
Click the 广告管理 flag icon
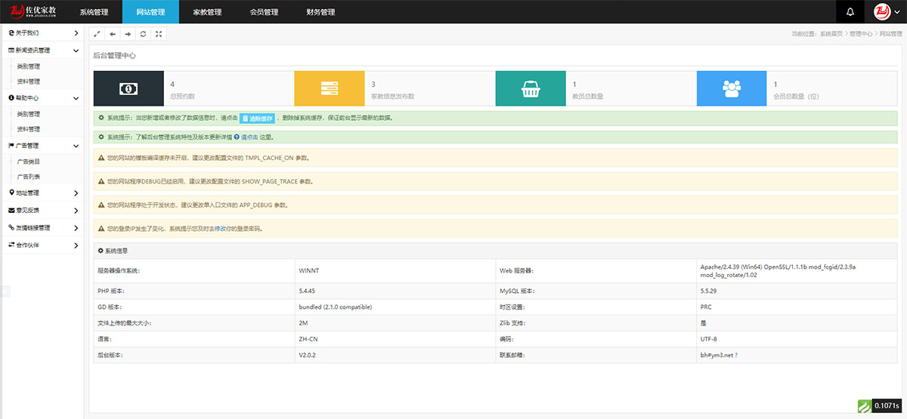[x=11, y=146]
